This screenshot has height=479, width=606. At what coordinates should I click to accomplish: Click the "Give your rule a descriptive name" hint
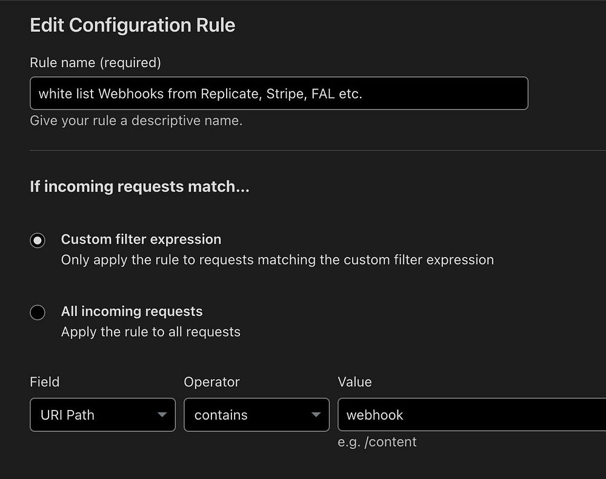pos(136,121)
